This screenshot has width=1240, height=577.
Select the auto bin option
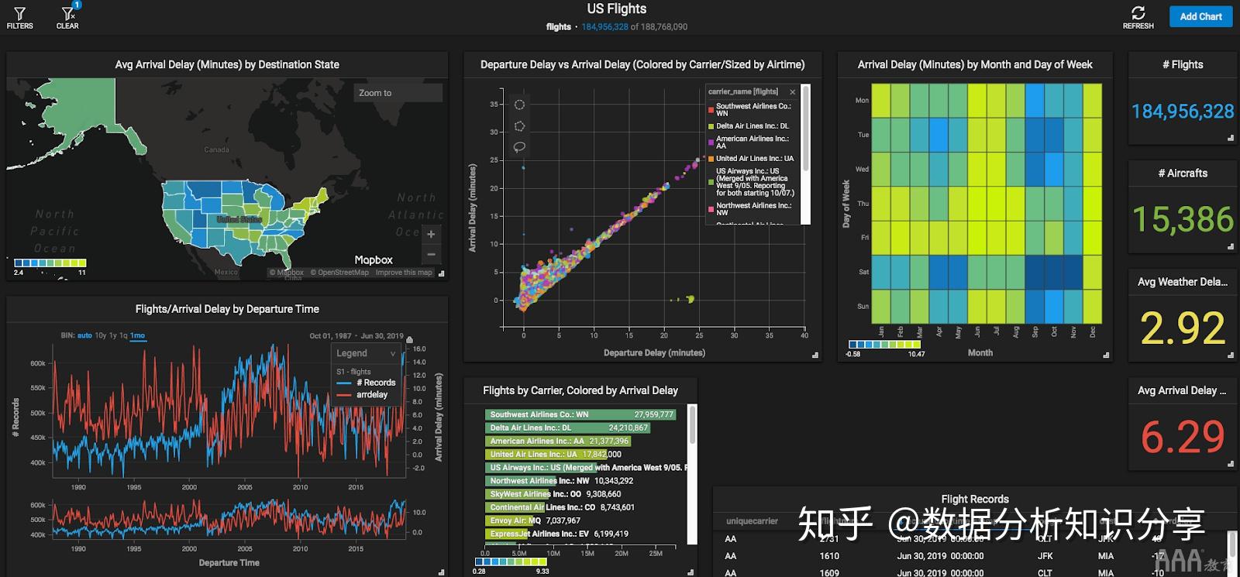84,335
